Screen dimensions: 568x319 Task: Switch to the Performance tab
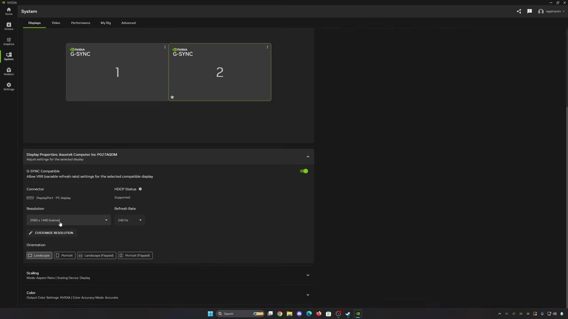pos(80,23)
